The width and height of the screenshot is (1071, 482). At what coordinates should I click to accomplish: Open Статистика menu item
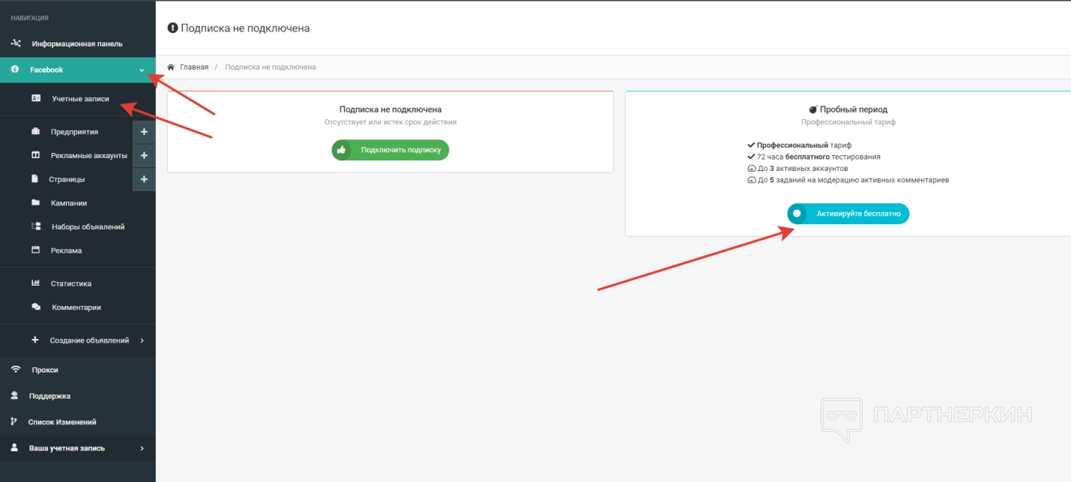tap(78, 283)
